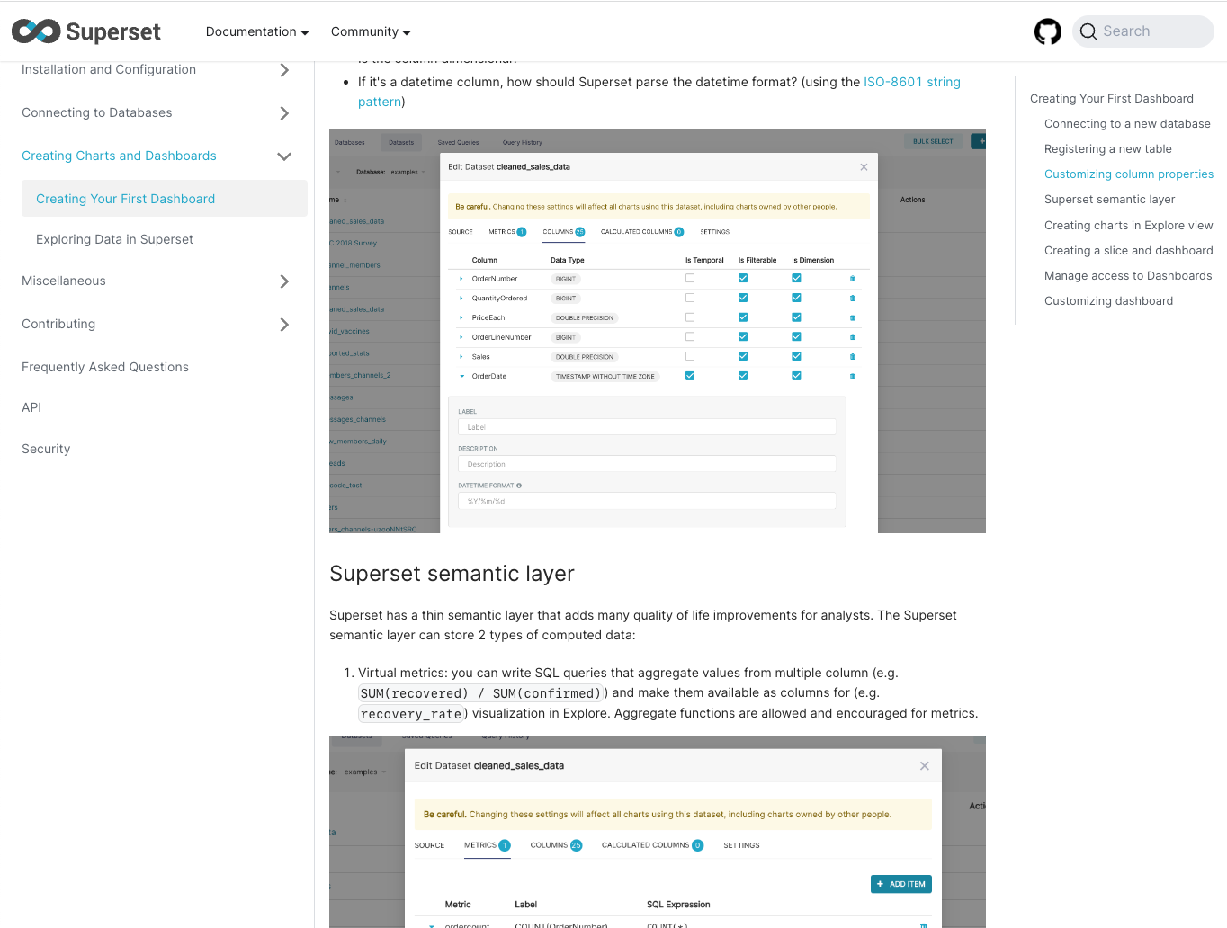The height and width of the screenshot is (928, 1227).
Task: Open Exploring Data in Superset page
Action: tap(114, 239)
